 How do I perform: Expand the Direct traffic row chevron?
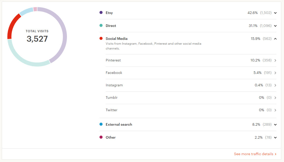[275, 26]
